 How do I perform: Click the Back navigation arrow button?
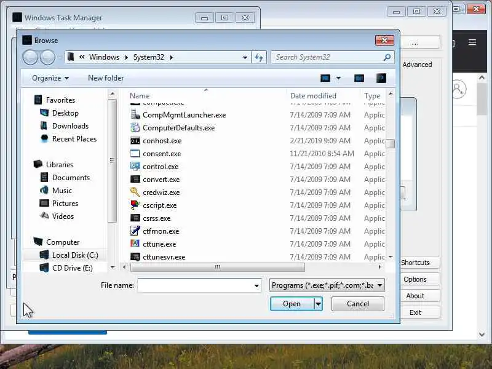coord(30,57)
